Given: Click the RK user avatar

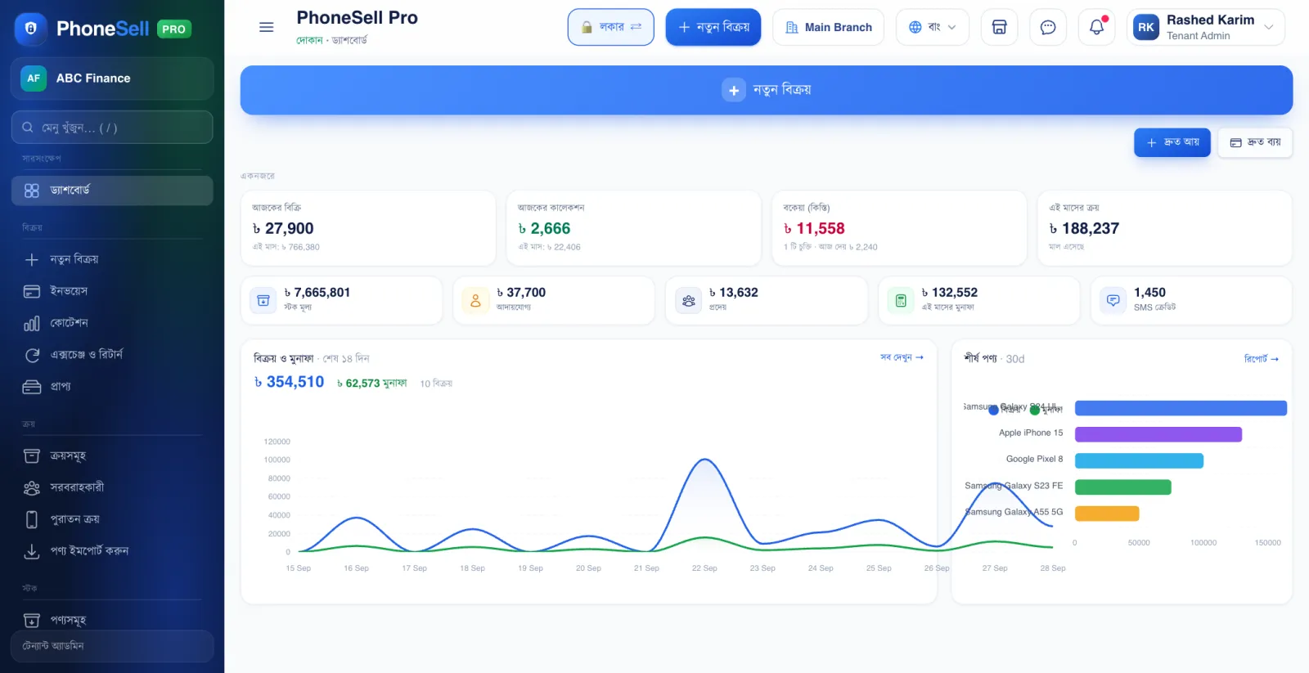Looking at the screenshot, I should pos(1146,27).
